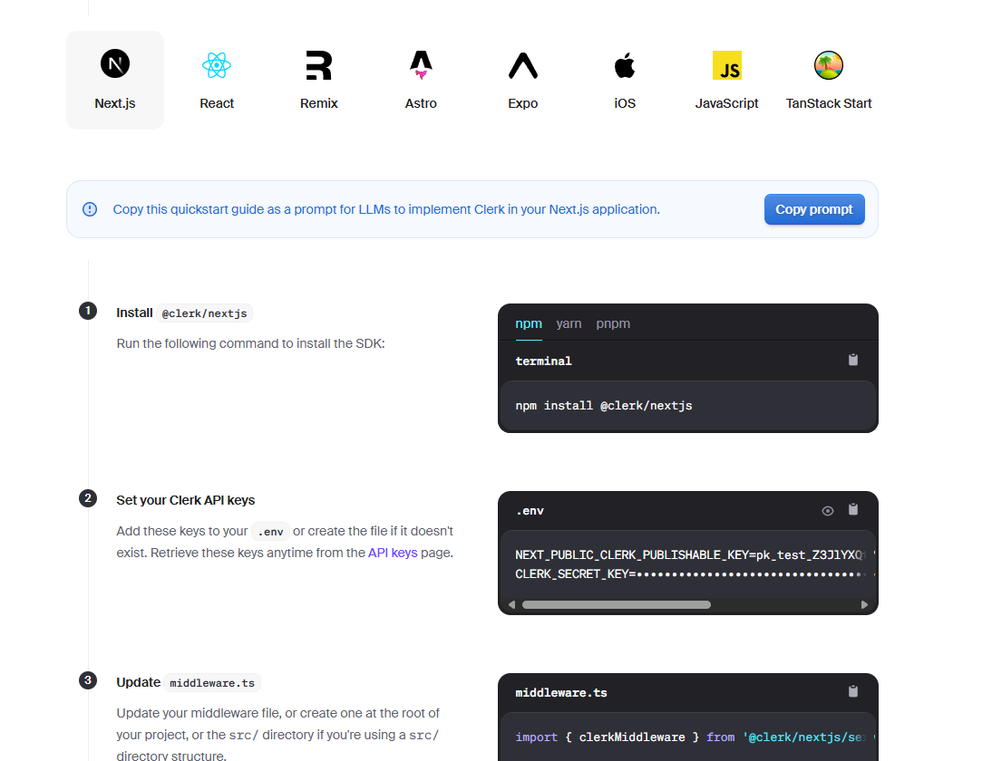Image resolution: width=992 pixels, height=761 pixels.
Task: Pick the JavaScript JS icon
Action: coord(727,65)
